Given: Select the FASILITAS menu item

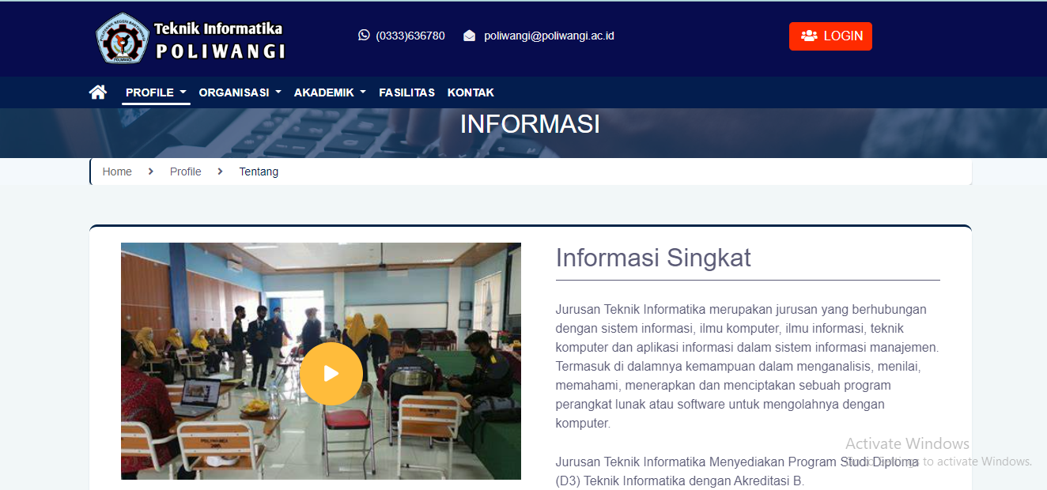Looking at the screenshot, I should click(x=406, y=92).
